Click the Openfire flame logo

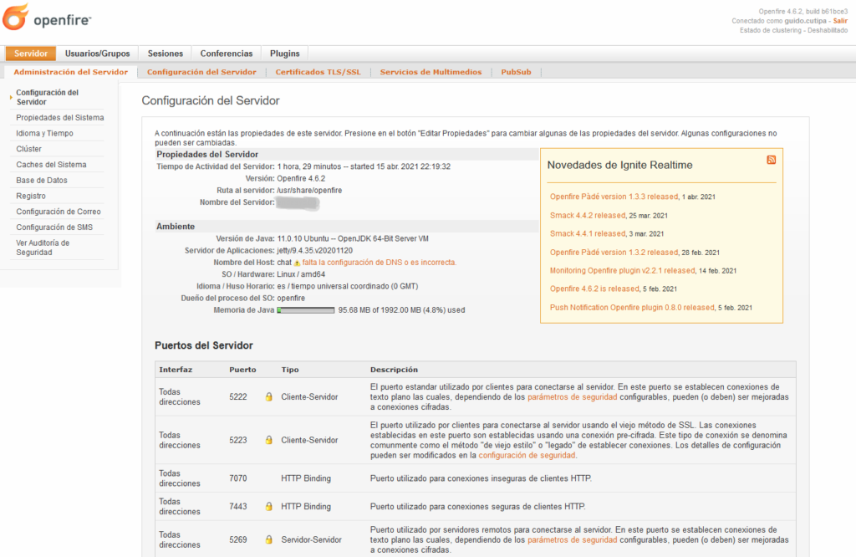pos(15,17)
